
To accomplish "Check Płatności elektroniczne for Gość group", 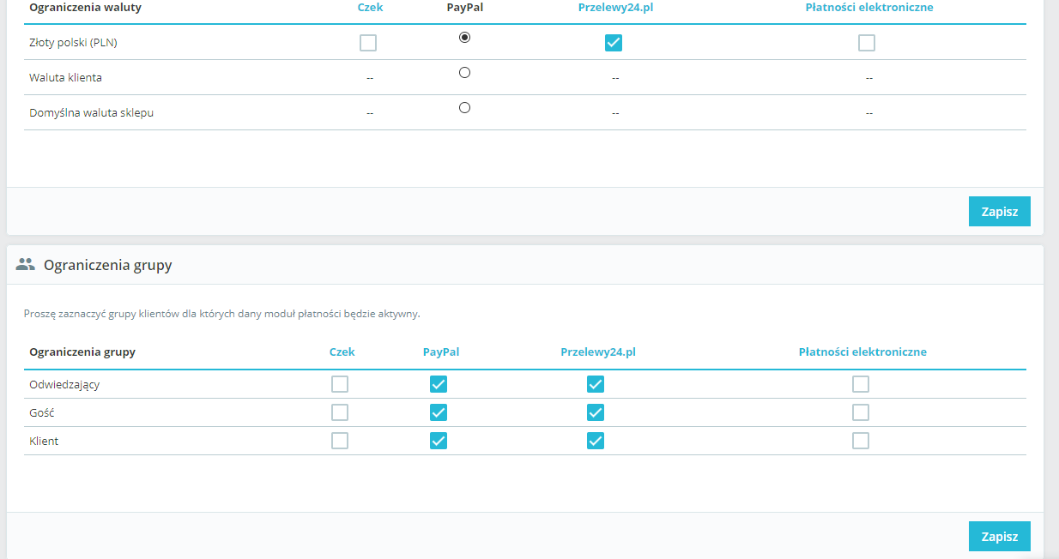I will (x=861, y=412).
